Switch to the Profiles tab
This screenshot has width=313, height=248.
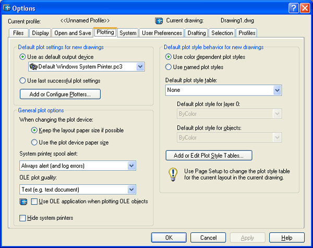click(247, 33)
